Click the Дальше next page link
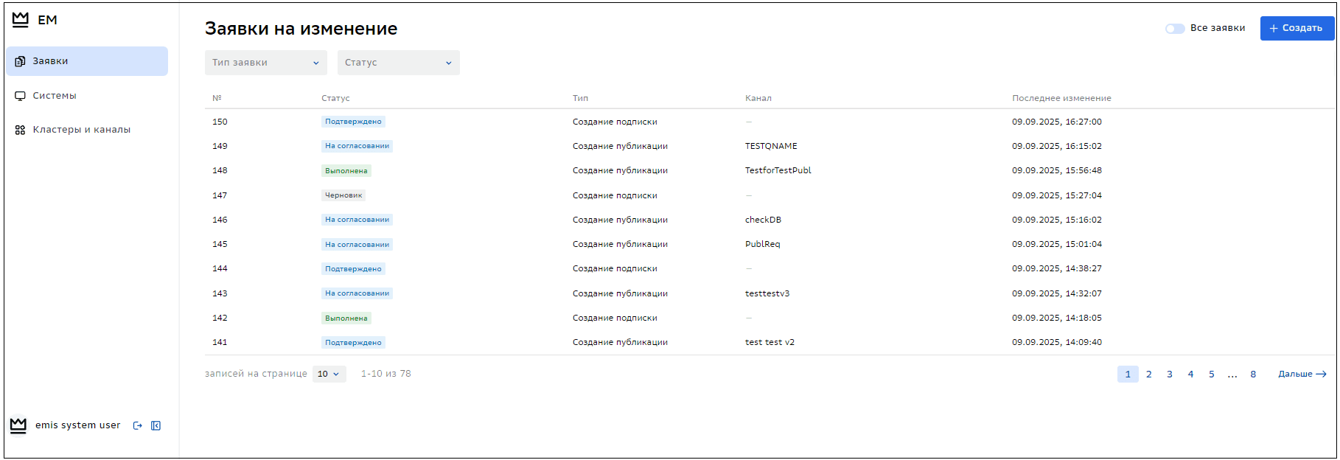Viewport: 1340px width, 460px height. click(1302, 374)
